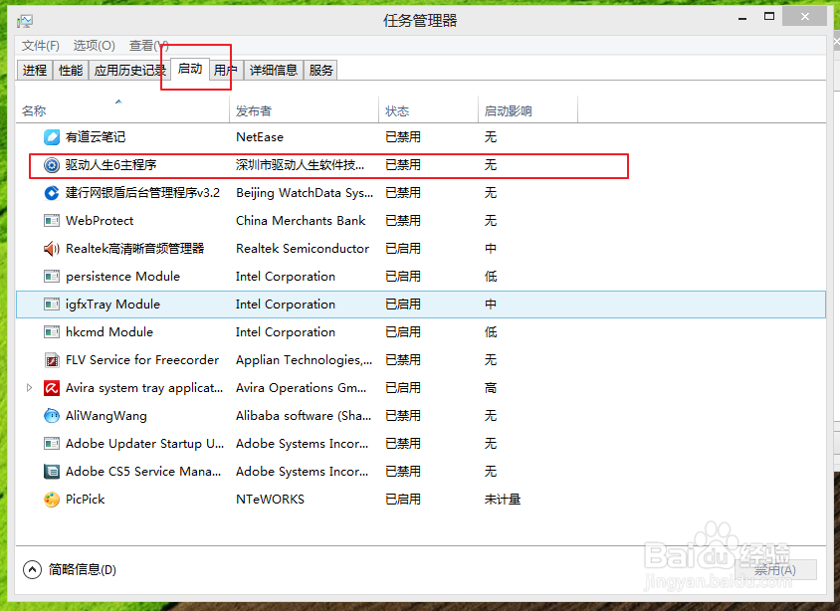
Task: Select the Realtek高清晰音频管理器 name text
Action: [x=135, y=249]
